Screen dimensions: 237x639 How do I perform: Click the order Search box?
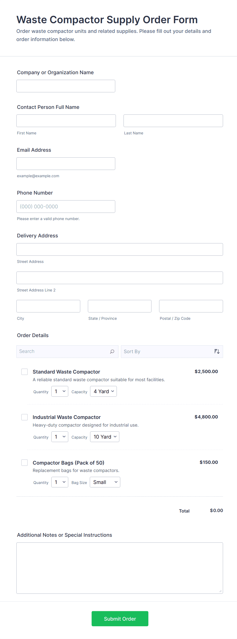62,352
